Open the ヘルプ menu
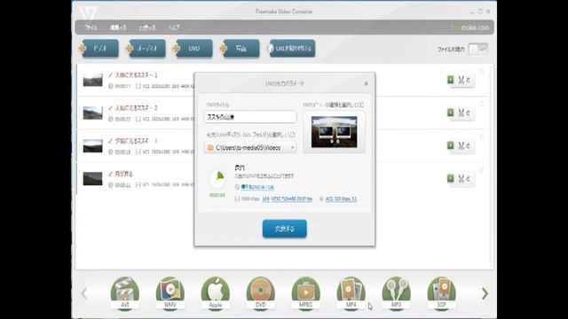 click(x=174, y=27)
